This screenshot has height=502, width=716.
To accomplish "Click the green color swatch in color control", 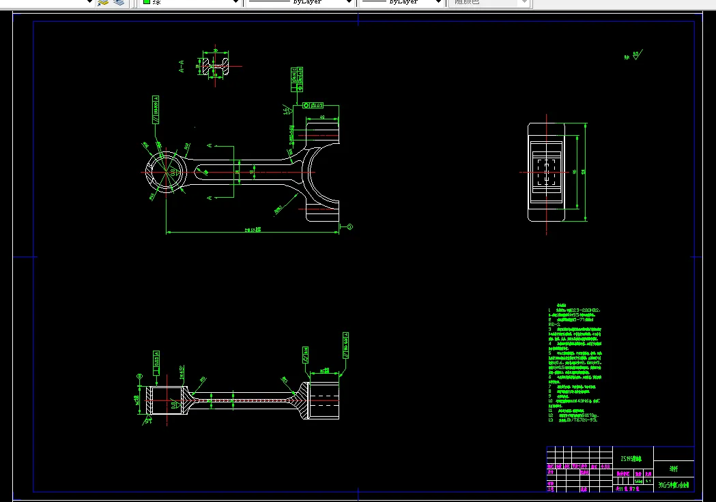I will (x=147, y=2).
